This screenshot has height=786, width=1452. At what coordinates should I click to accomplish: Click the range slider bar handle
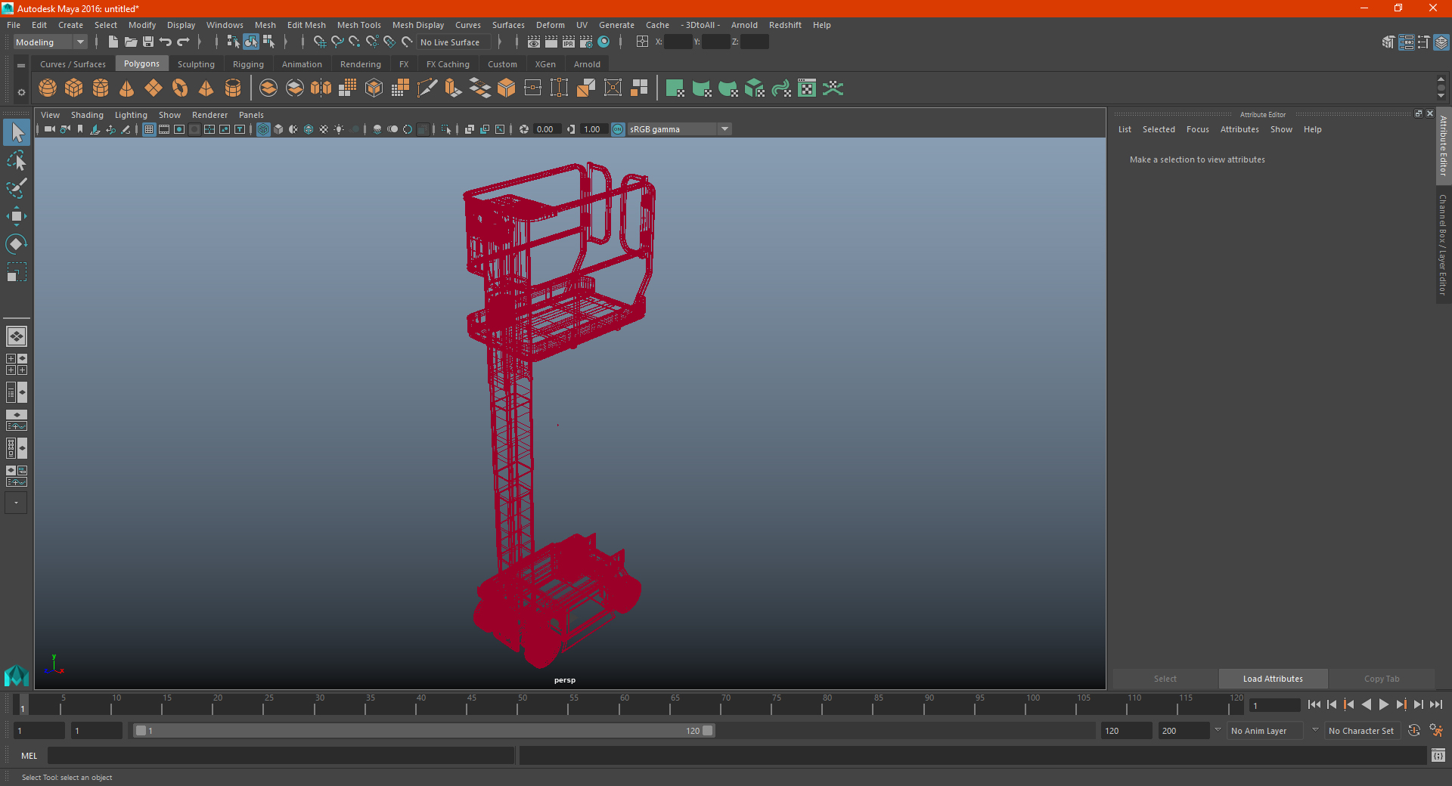pos(423,731)
